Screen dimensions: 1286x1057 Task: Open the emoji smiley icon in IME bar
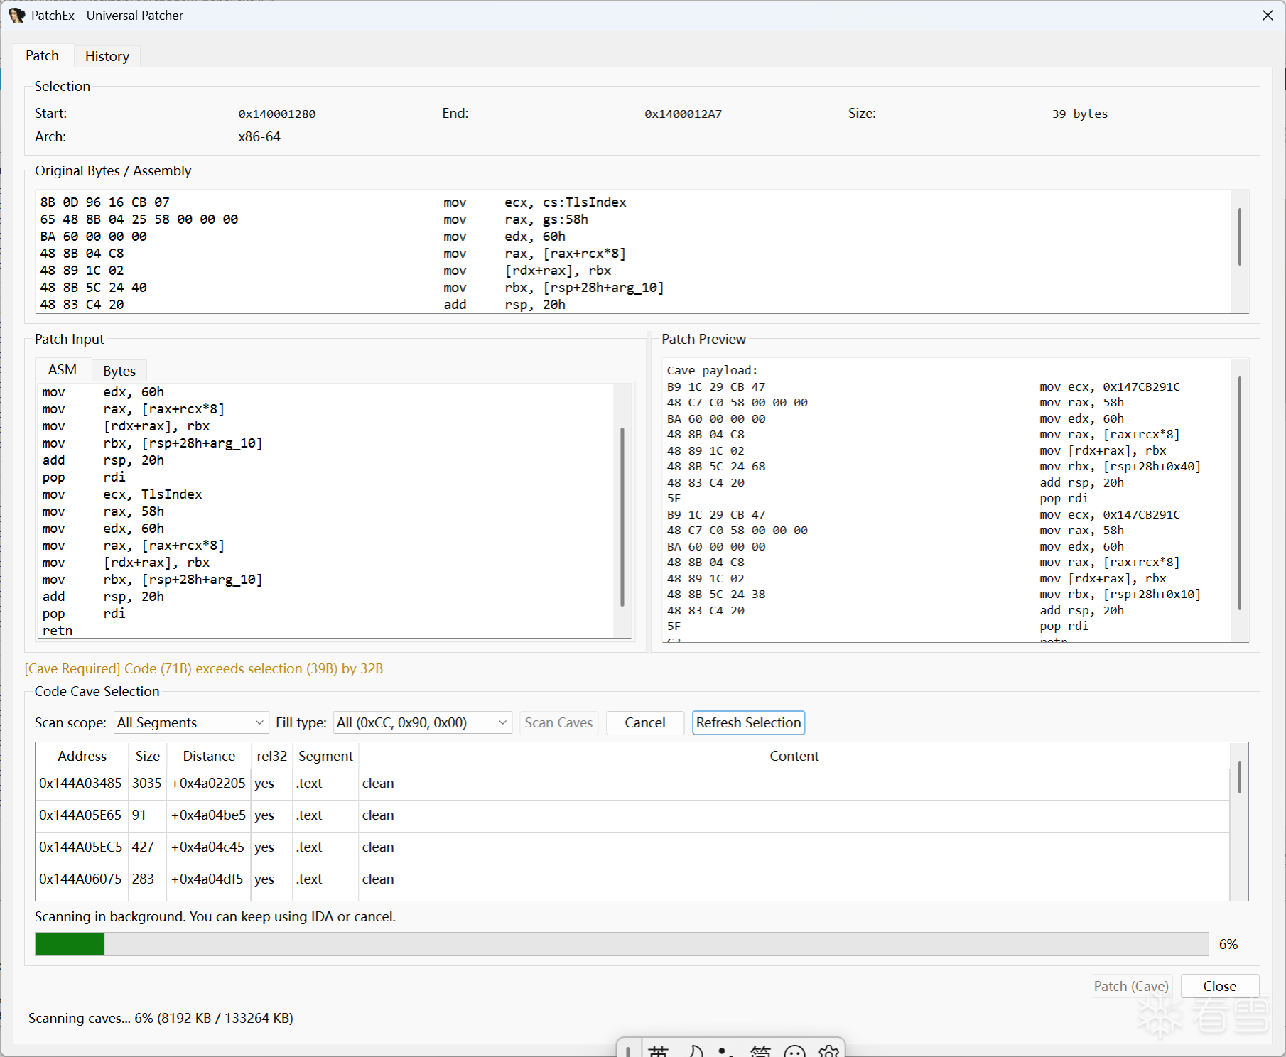(x=794, y=1051)
